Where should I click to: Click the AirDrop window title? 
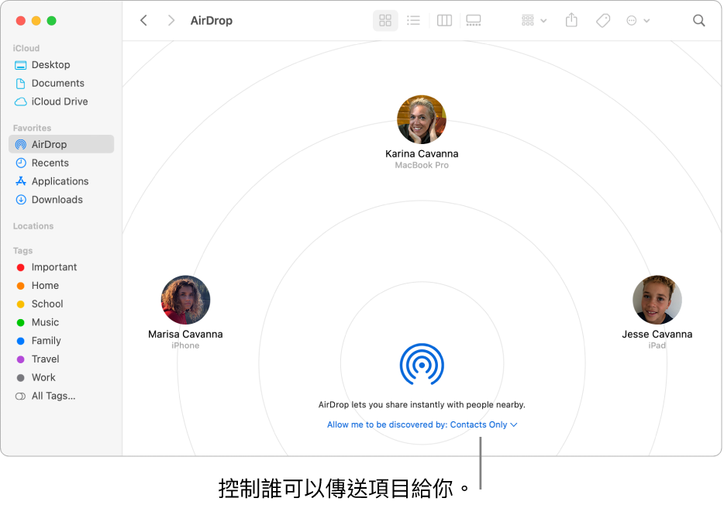coord(212,21)
